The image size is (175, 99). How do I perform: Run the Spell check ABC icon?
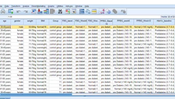(123, 11)
